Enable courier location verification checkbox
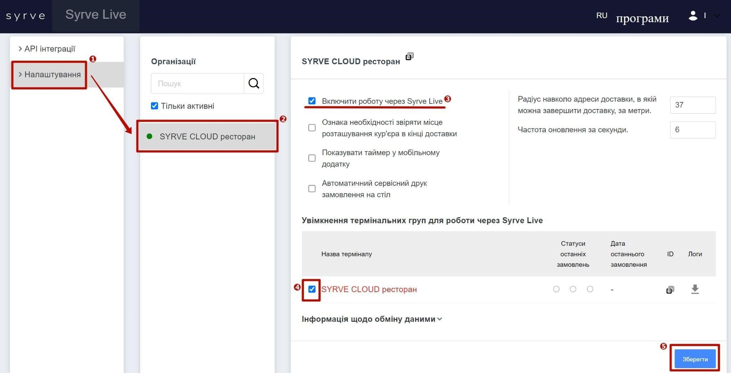This screenshot has height=373, width=731. 312,128
